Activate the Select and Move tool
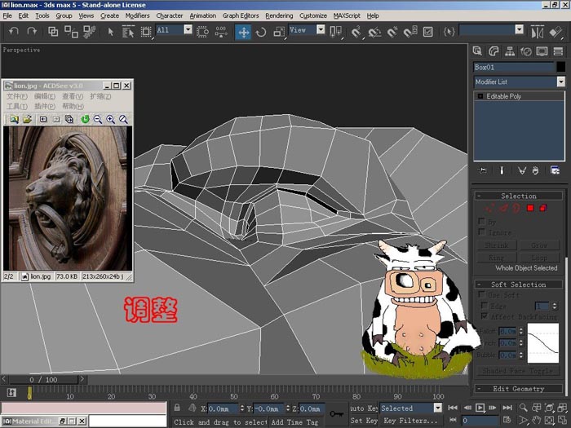The height and width of the screenshot is (428, 571). tap(243, 32)
